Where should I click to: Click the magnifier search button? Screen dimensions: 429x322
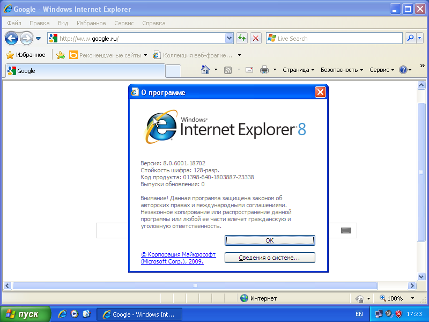pyautogui.click(x=410, y=38)
